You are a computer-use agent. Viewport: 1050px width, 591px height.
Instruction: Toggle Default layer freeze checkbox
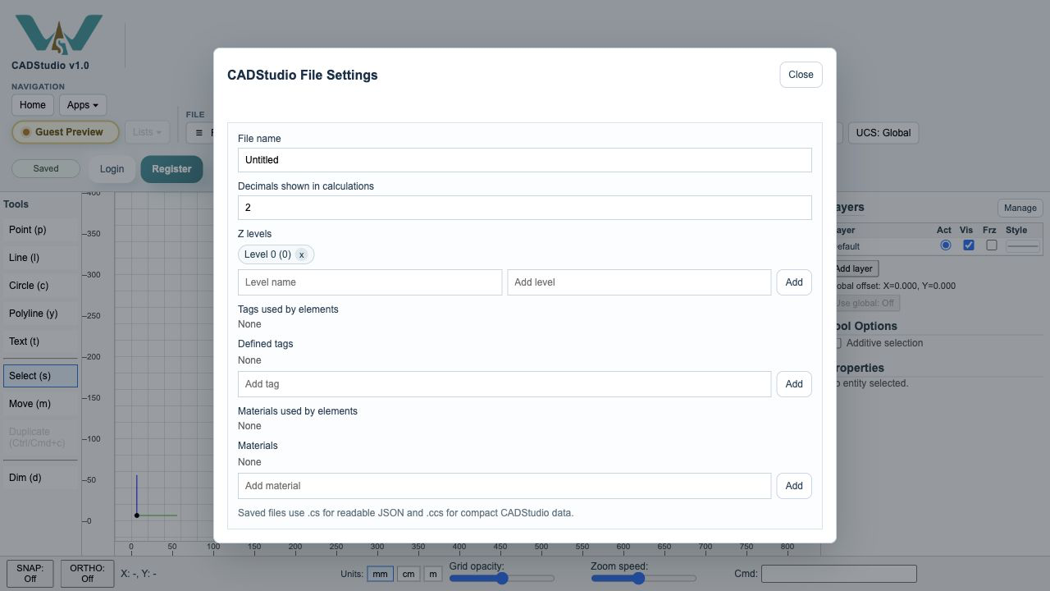point(992,245)
